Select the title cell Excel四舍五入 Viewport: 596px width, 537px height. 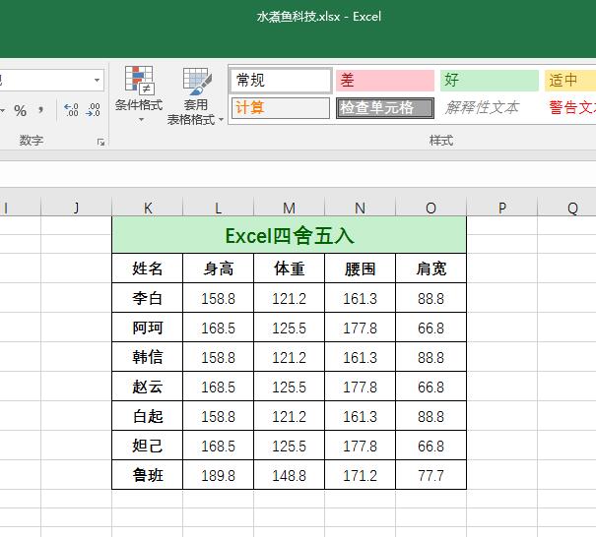coord(290,235)
